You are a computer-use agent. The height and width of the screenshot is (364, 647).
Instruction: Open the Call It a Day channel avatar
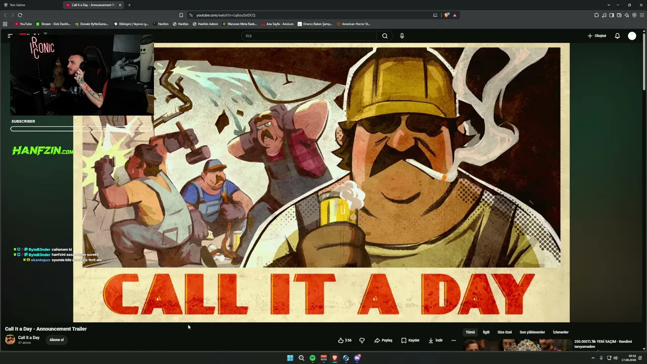click(x=10, y=340)
